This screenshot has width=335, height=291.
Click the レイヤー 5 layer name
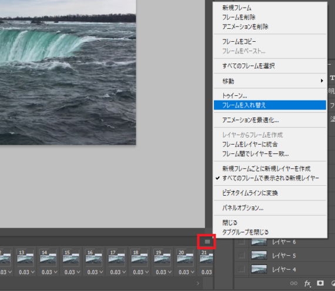[x=284, y=256]
